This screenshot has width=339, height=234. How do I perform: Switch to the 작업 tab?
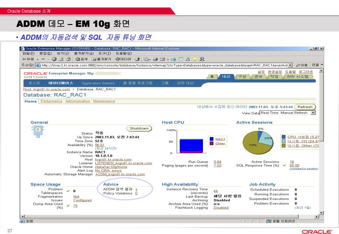click(x=274, y=76)
